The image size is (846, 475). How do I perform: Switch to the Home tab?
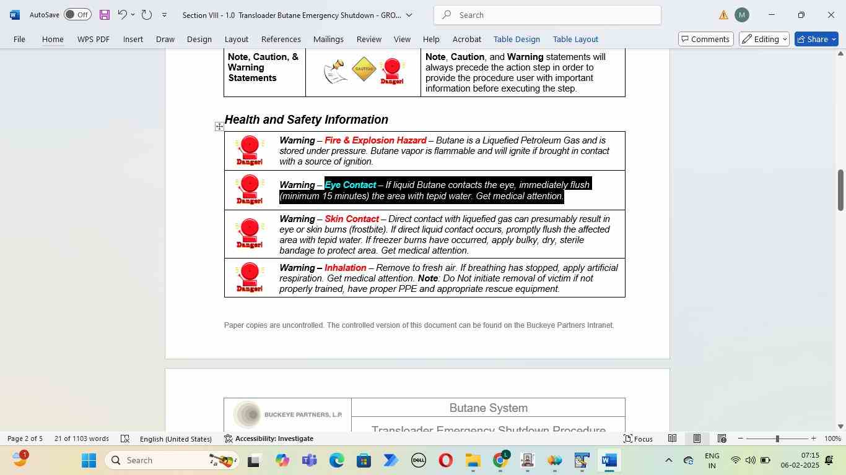[x=53, y=39]
